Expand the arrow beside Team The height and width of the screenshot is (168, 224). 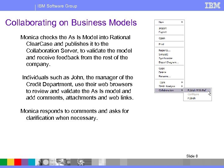click(x=182, y=82)
